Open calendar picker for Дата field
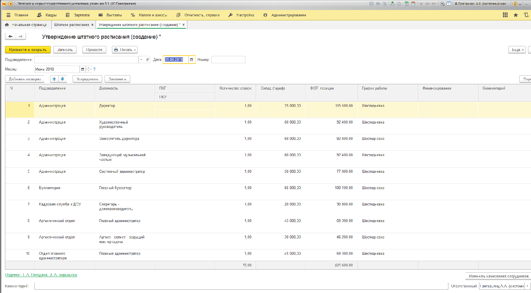Image resolution: width=531 pixels, height=293 pixels. 192,60
